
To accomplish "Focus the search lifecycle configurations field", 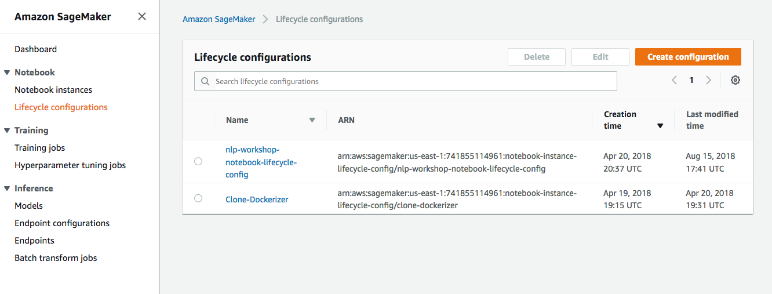I will point(405,81).
